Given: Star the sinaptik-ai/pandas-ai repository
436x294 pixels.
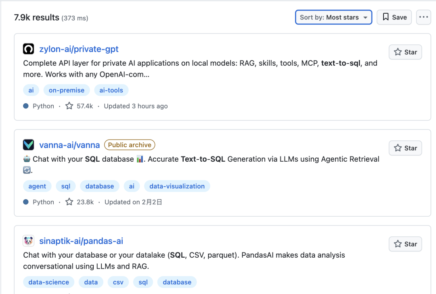Looking at the screenshot, I should [405, 244].
